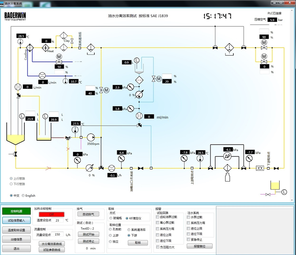Click the motorized cooling valve set to 50%
The image size is (296, 255).
tap(59, 59)
